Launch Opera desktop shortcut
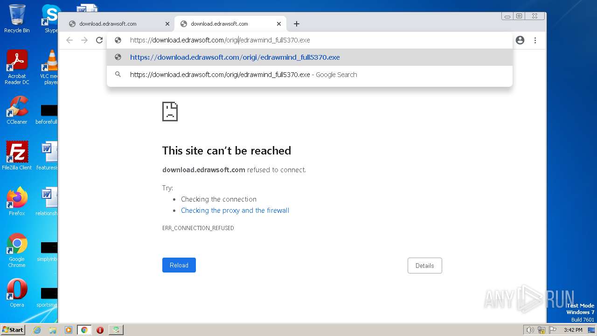Viewport: 597px width, 336px height. 17,293
